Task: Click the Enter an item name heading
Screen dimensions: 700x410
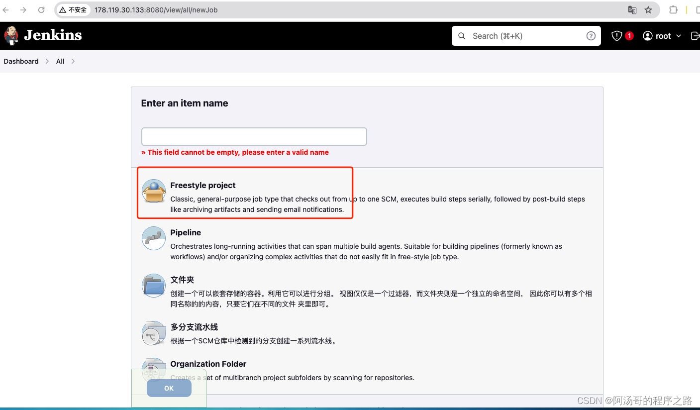Action: pos(185,103)
